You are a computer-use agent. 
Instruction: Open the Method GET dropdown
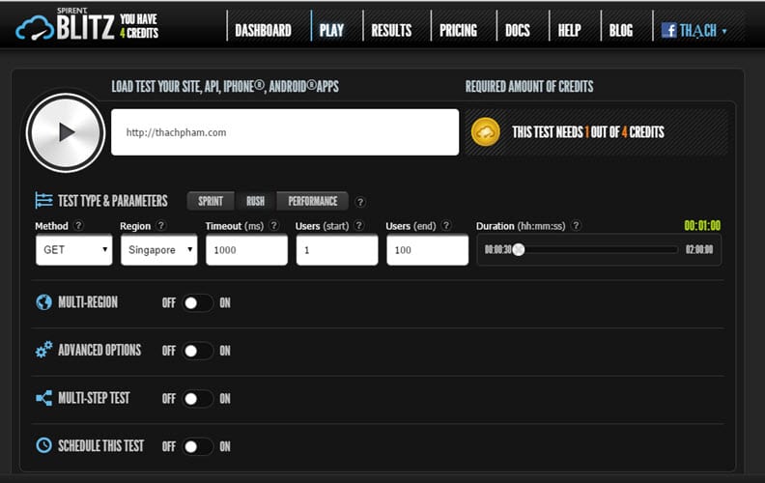pos(73,250)
